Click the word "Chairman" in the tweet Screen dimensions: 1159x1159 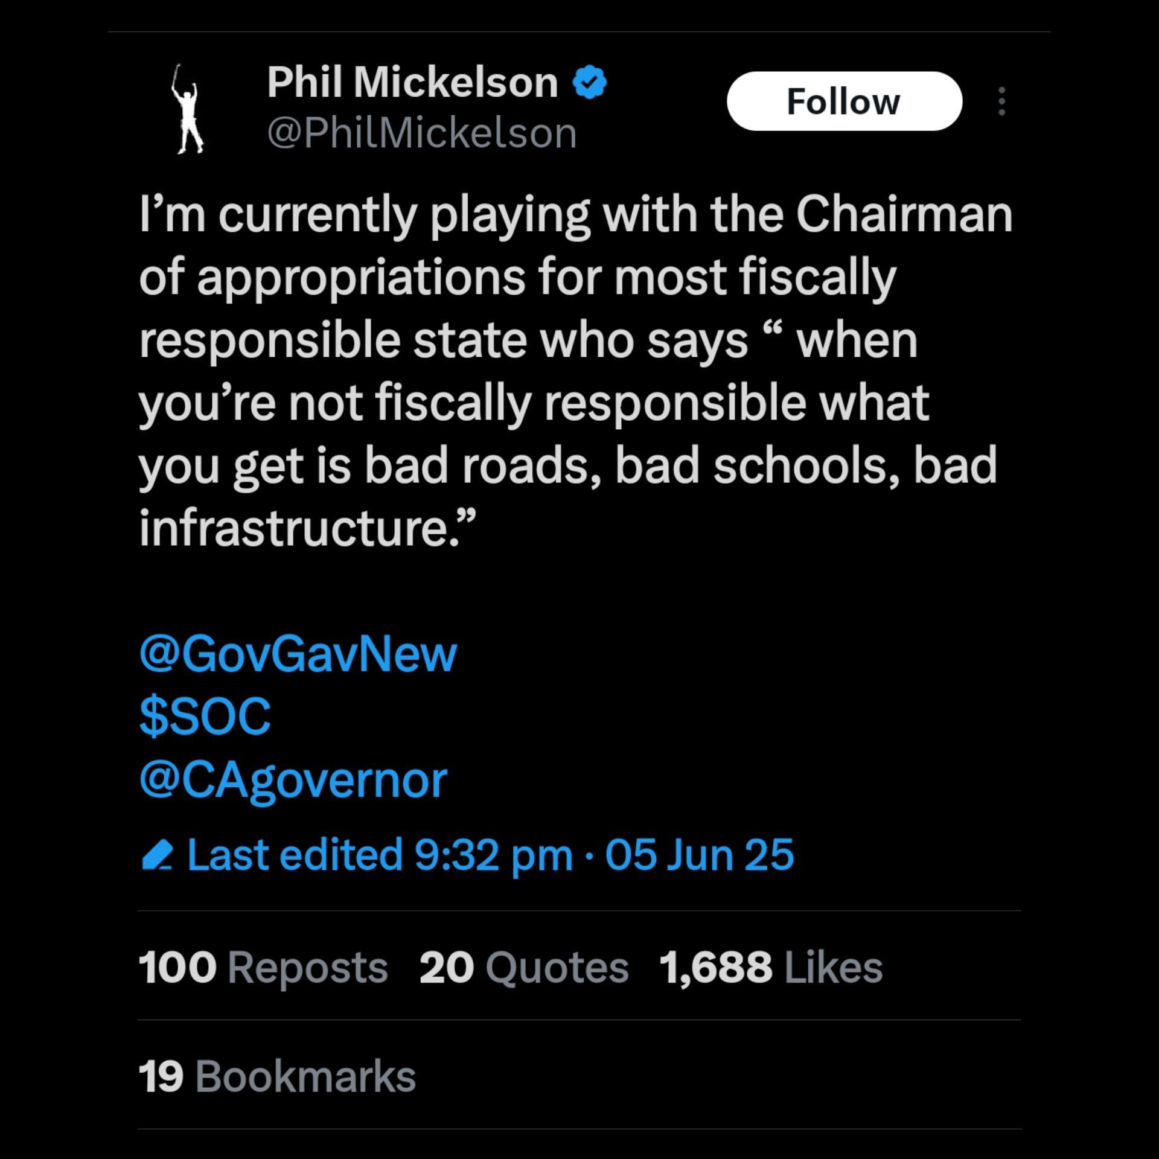point(904,215)
